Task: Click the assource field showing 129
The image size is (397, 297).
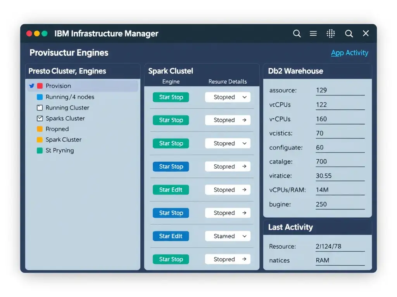Action: pos(340,90)
